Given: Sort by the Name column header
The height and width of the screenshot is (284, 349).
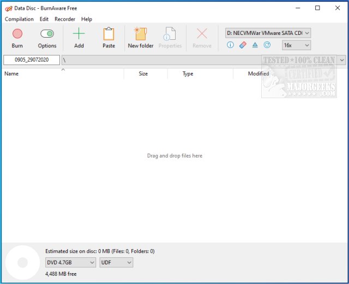Looking at the screenshot, I should click(63, 74).
